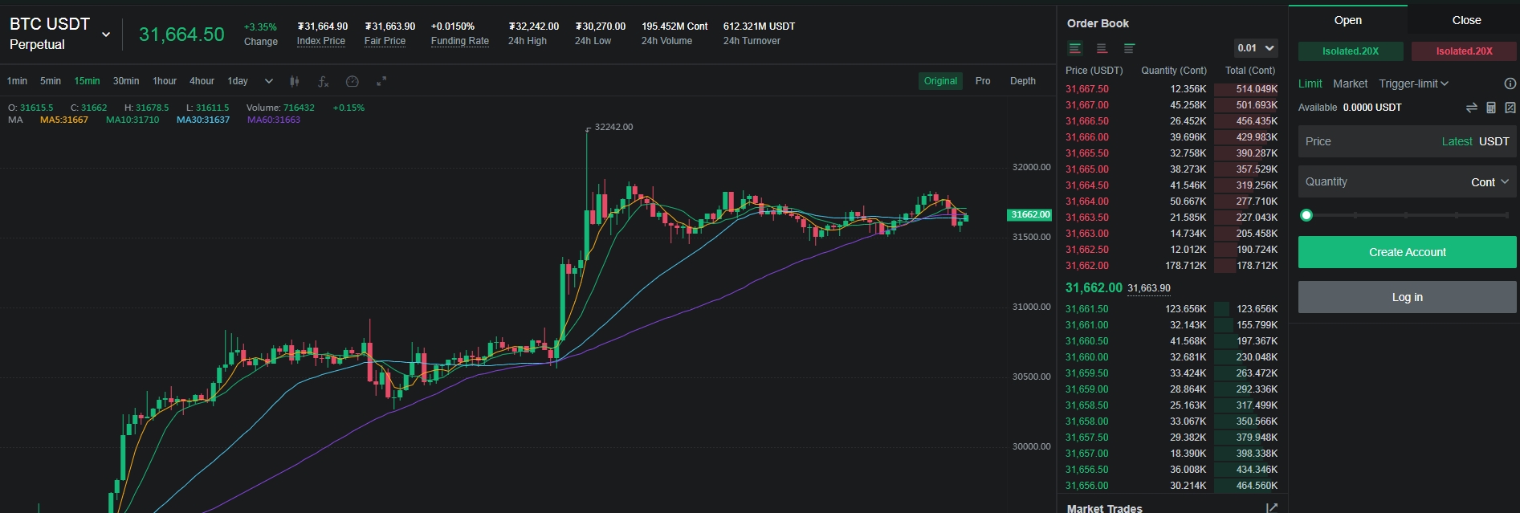Click the Market Trades heading
Image resolution: width=1520 pixels, height=513 pixels.
[1104, 507]
